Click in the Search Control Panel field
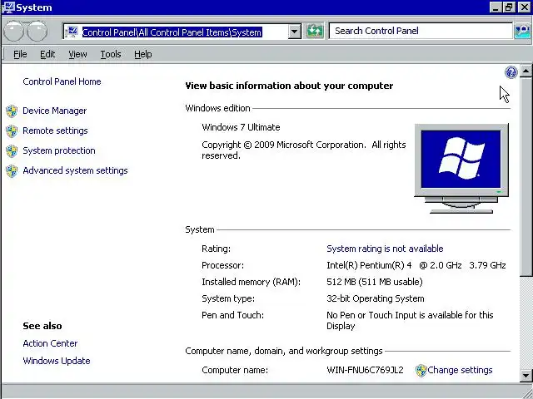The height and width of the screenshot is (399, 533). pyautogui.click(x=421, y=32)
